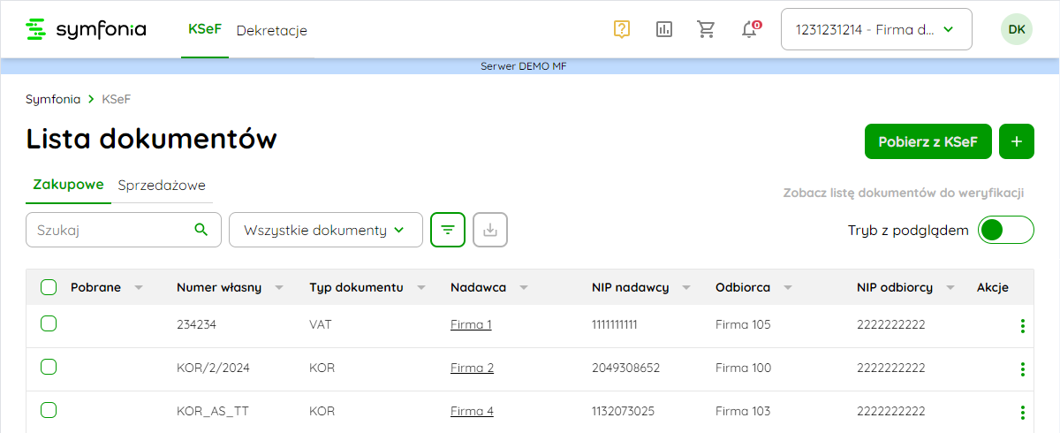Click the Pobierz z KSeF button
Viewport: 1060px width, 433px height.
click(x=927, y=141)
